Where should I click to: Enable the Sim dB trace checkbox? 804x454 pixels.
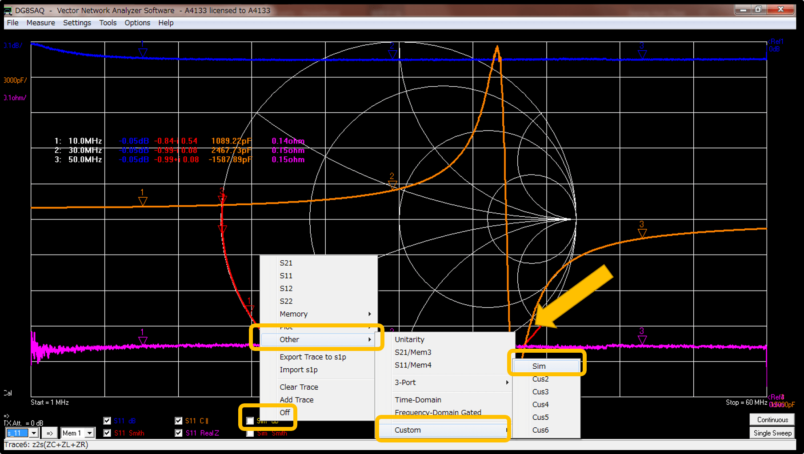250,420
